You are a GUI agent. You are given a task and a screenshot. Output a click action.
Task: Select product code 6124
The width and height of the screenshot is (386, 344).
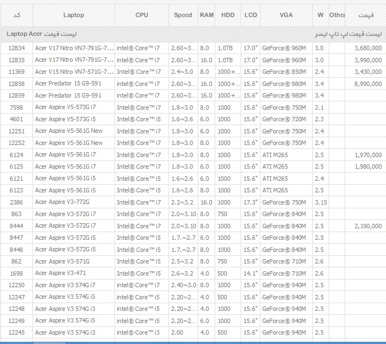[x=17, y=155]
